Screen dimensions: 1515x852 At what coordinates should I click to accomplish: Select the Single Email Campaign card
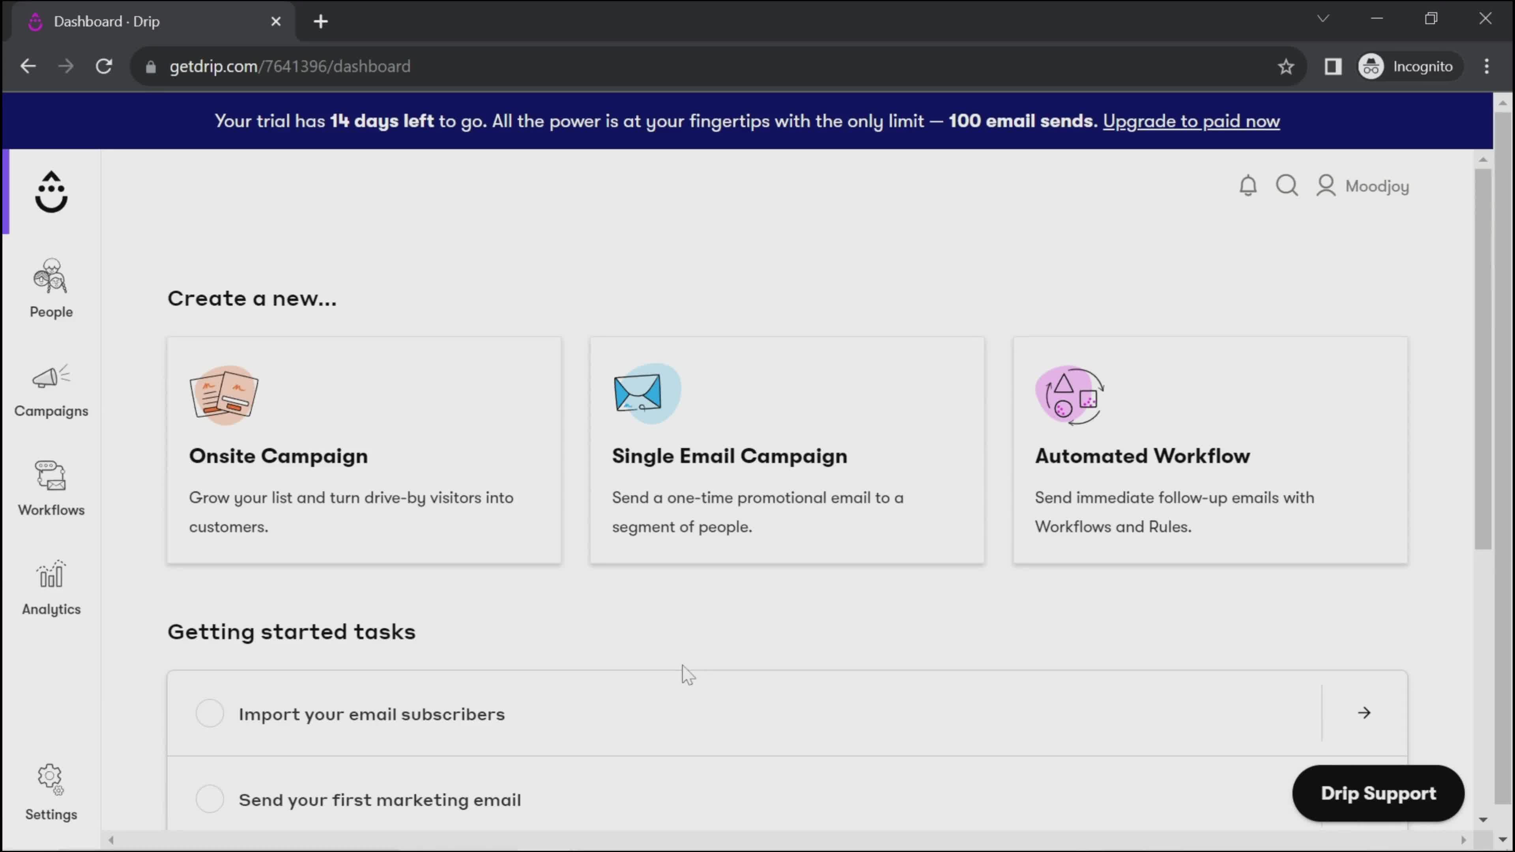pos(786,450)
